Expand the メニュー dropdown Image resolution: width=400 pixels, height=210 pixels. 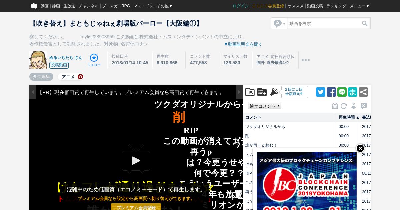[x=360, y=6]
